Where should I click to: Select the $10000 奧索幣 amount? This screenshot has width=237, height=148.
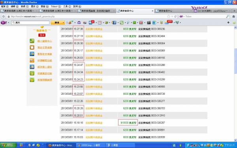(x=128, y=123)
